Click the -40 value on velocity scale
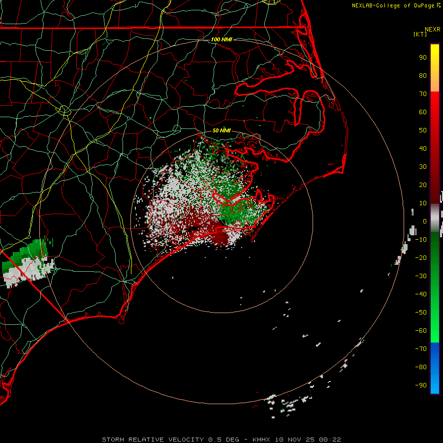 point(421,294)
